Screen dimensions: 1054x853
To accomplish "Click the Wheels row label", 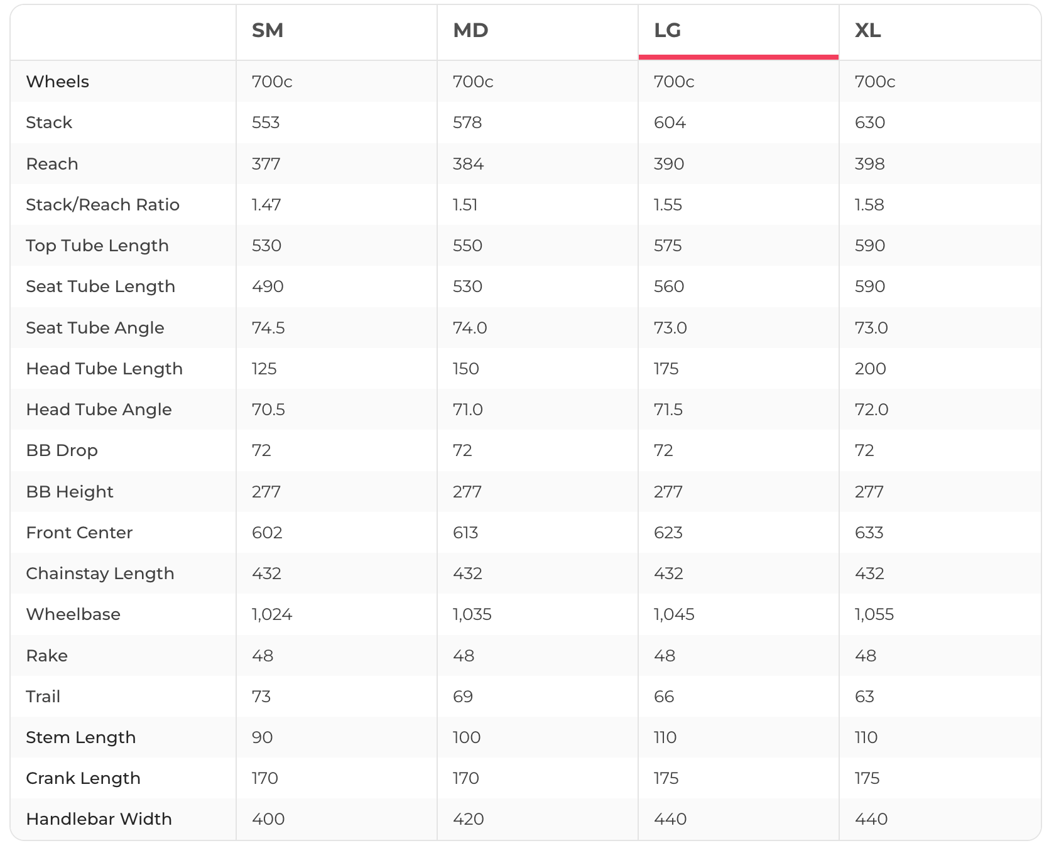I will click(x=58, y=82).
